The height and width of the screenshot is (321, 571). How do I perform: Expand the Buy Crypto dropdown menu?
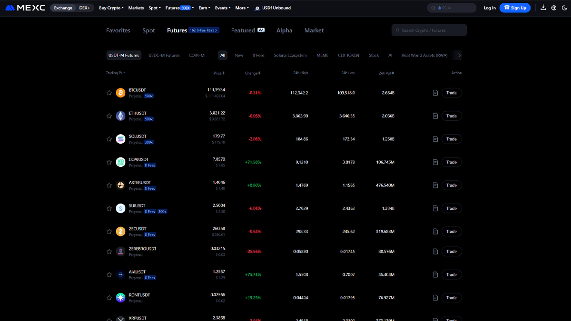click(x=111, y=8)
